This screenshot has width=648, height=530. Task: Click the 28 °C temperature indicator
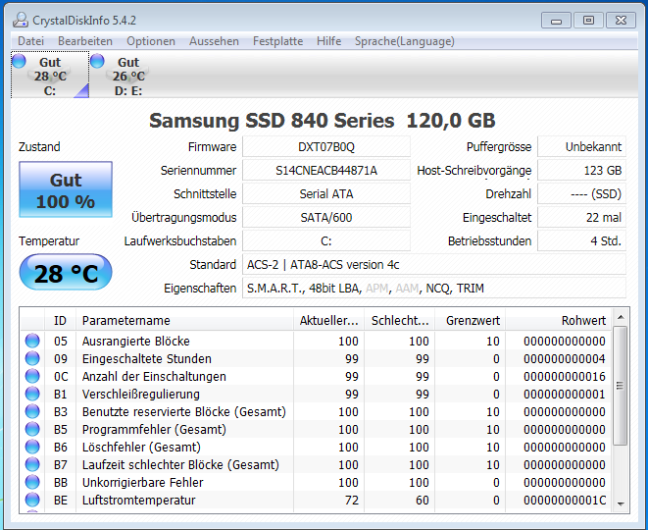[x=66, y=272]
